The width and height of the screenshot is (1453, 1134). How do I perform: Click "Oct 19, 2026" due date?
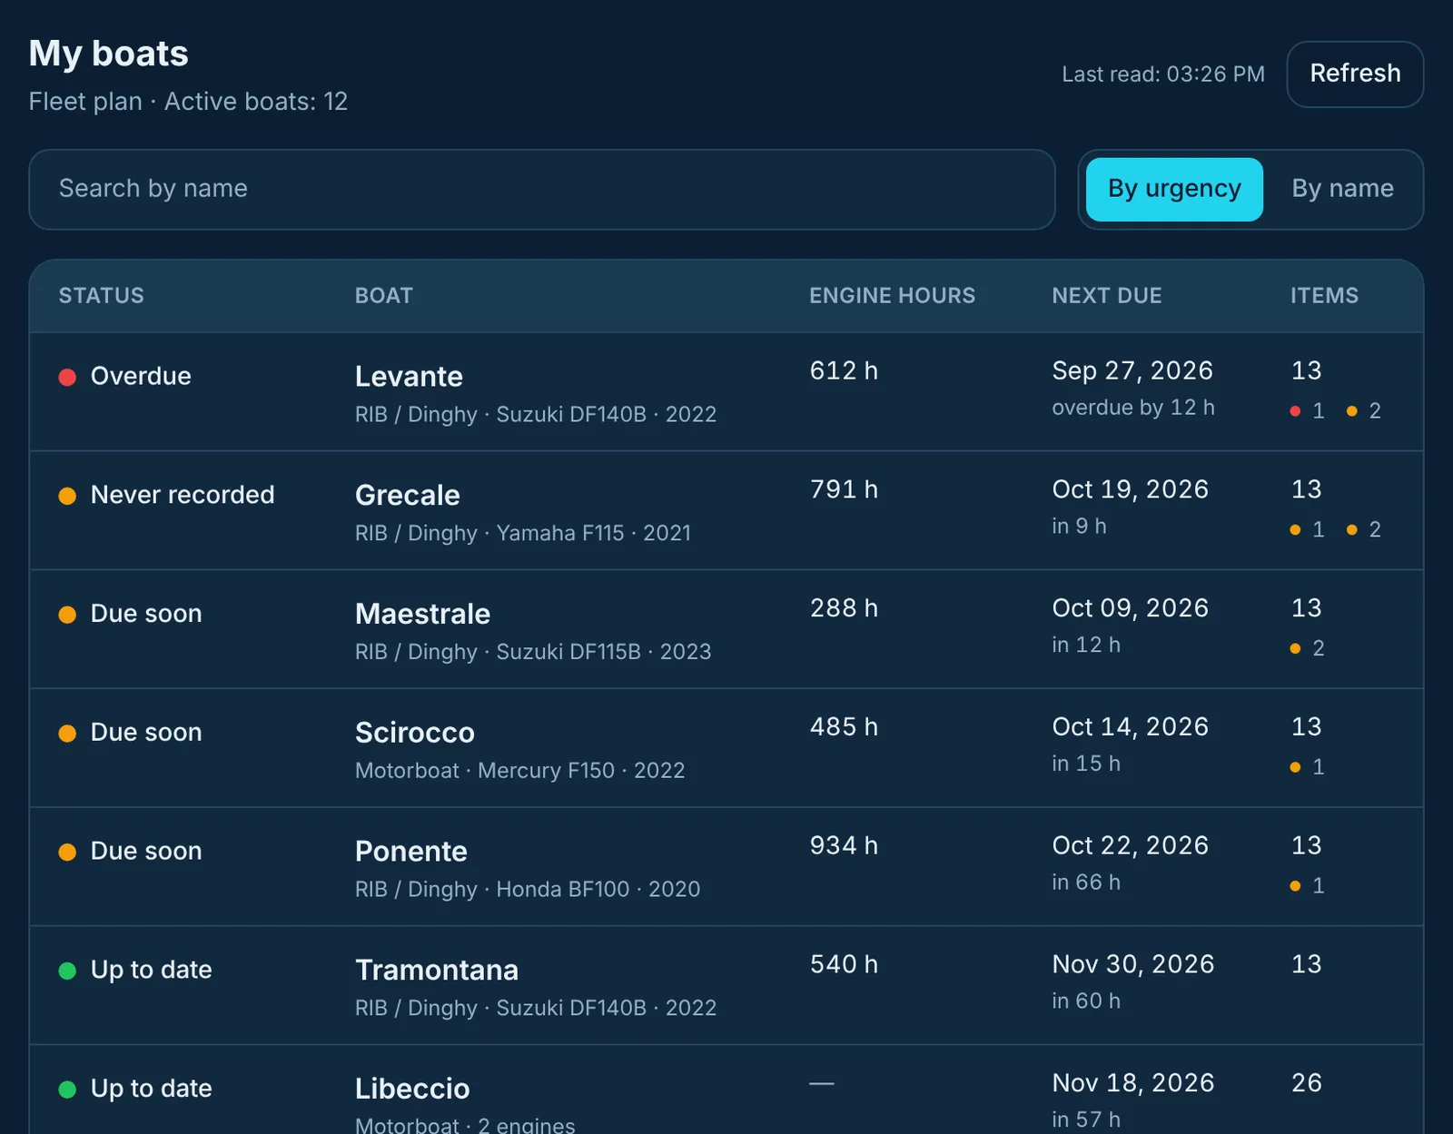pyautogui.click(x=1131, y=489)
